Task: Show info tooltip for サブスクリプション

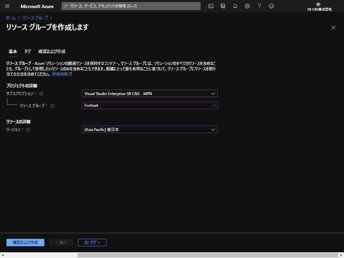Action: click(x=41, y=94)
